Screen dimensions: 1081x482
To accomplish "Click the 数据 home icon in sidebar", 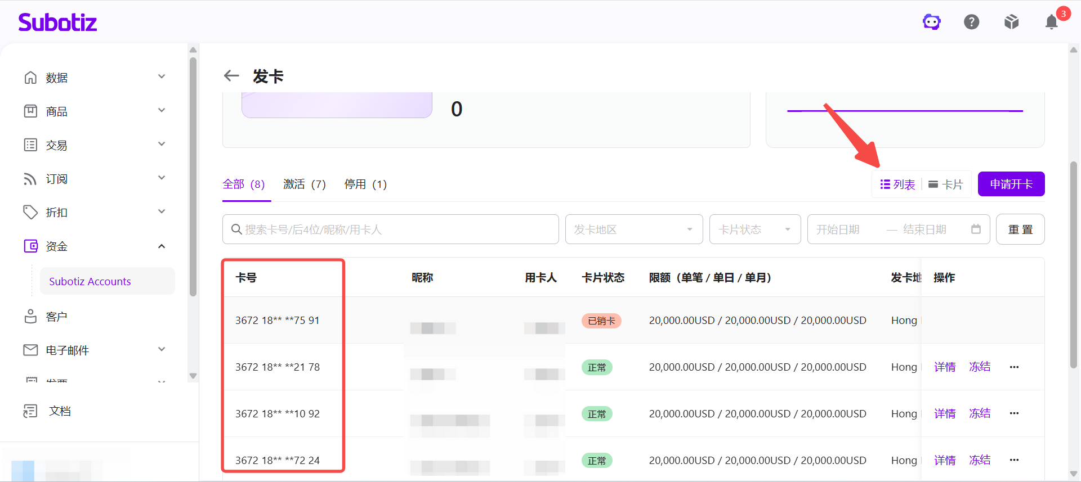I will tap(30, 78).
